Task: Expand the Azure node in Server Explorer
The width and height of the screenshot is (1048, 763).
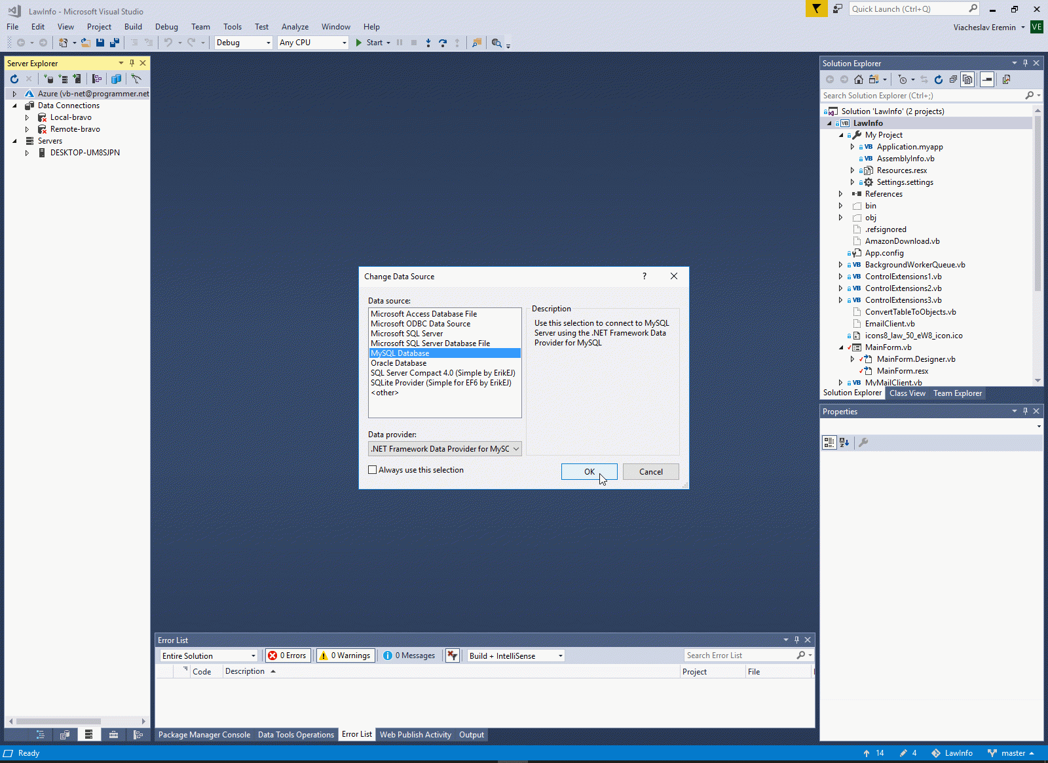Action: click(14, 94)
